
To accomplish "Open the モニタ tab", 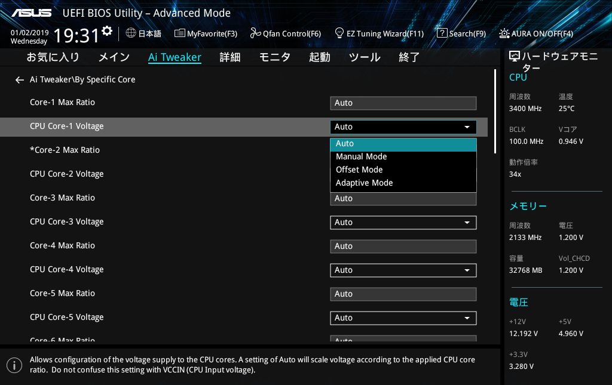I will click(x=274, y=57).
